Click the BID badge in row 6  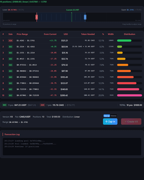(10, 71)
